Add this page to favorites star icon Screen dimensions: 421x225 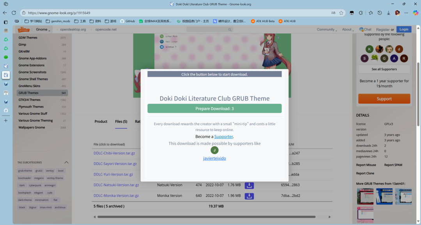click(341, 12)
